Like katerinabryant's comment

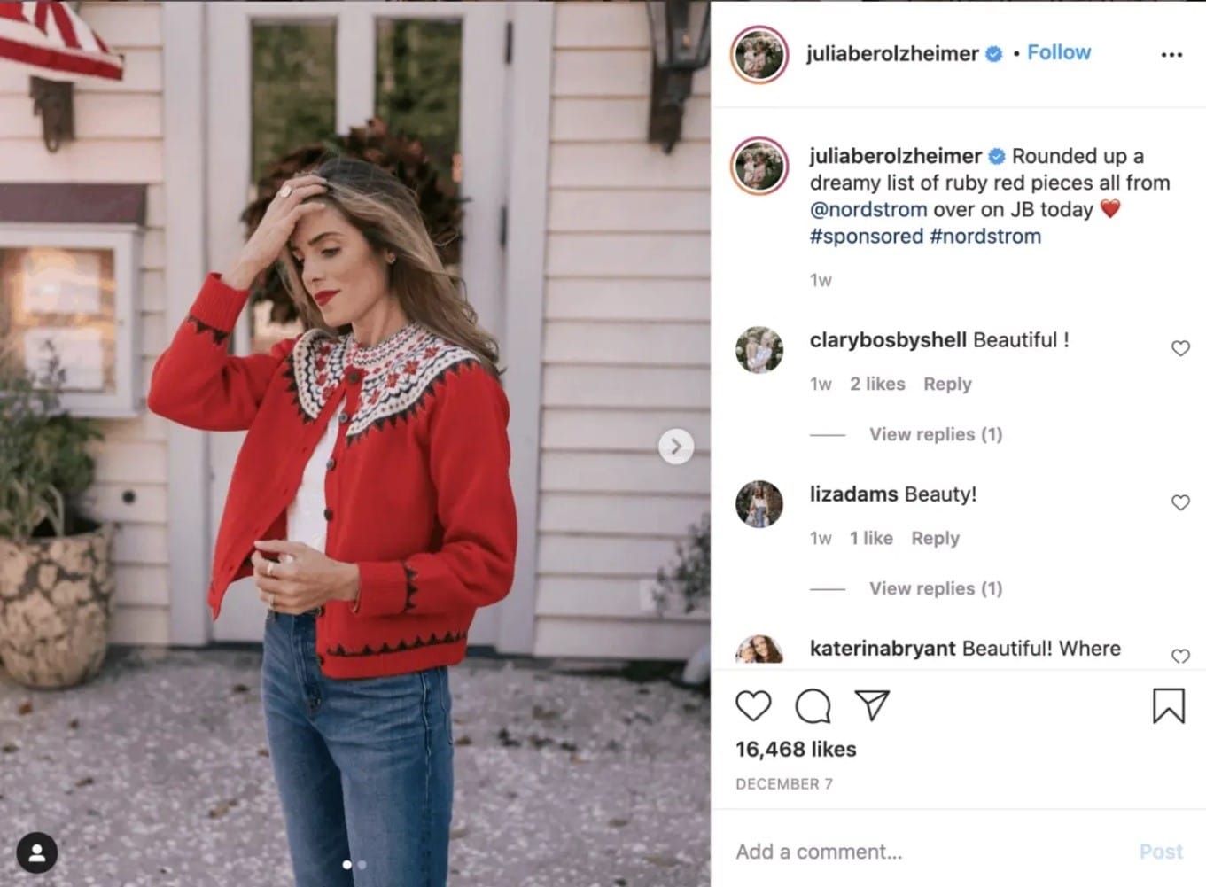(1180, 656)
